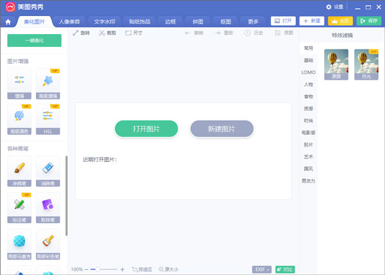Click 自适应 fit to window
This screenshot has height=275, width=385.
pyautogui.click(x=142, y=270)
